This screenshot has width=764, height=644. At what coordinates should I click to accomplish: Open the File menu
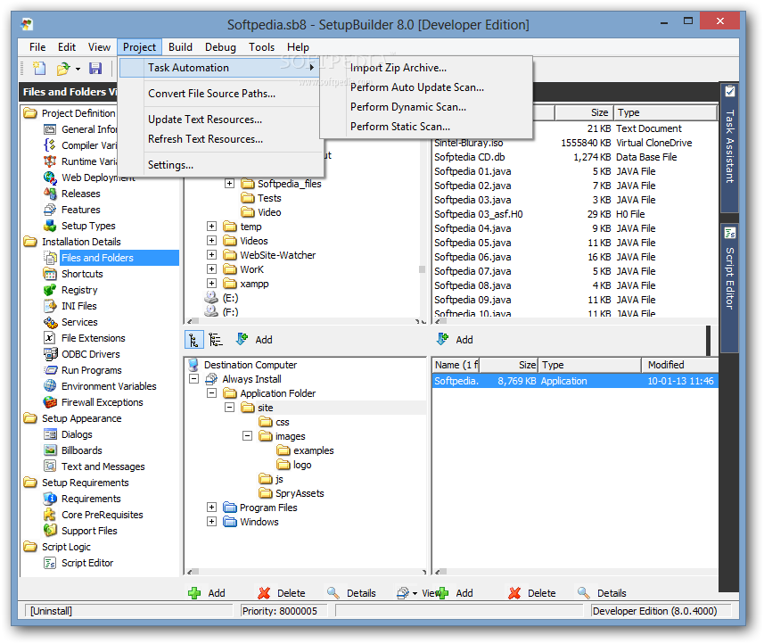pos(37,47)
